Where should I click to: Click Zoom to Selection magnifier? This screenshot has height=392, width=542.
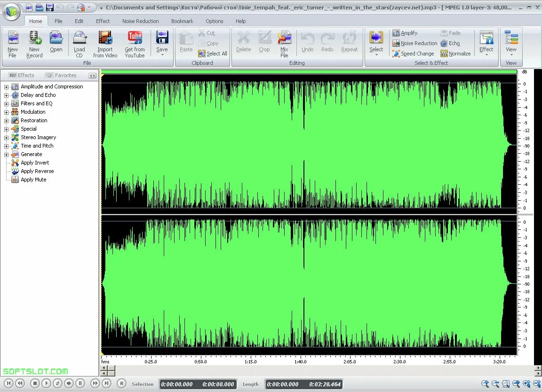pos(505,384)
